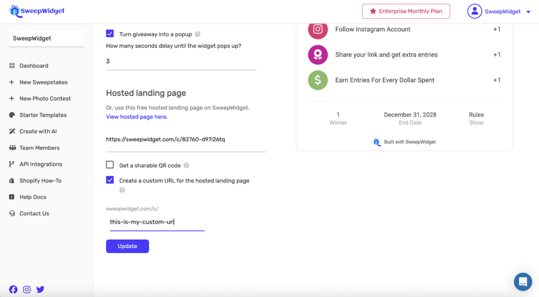Click the Follow Instagram Account entry icon

pos(318,29)
